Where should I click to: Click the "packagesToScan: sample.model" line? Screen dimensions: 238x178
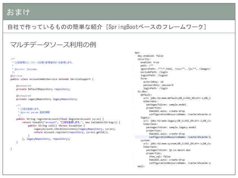pos(166,105)
